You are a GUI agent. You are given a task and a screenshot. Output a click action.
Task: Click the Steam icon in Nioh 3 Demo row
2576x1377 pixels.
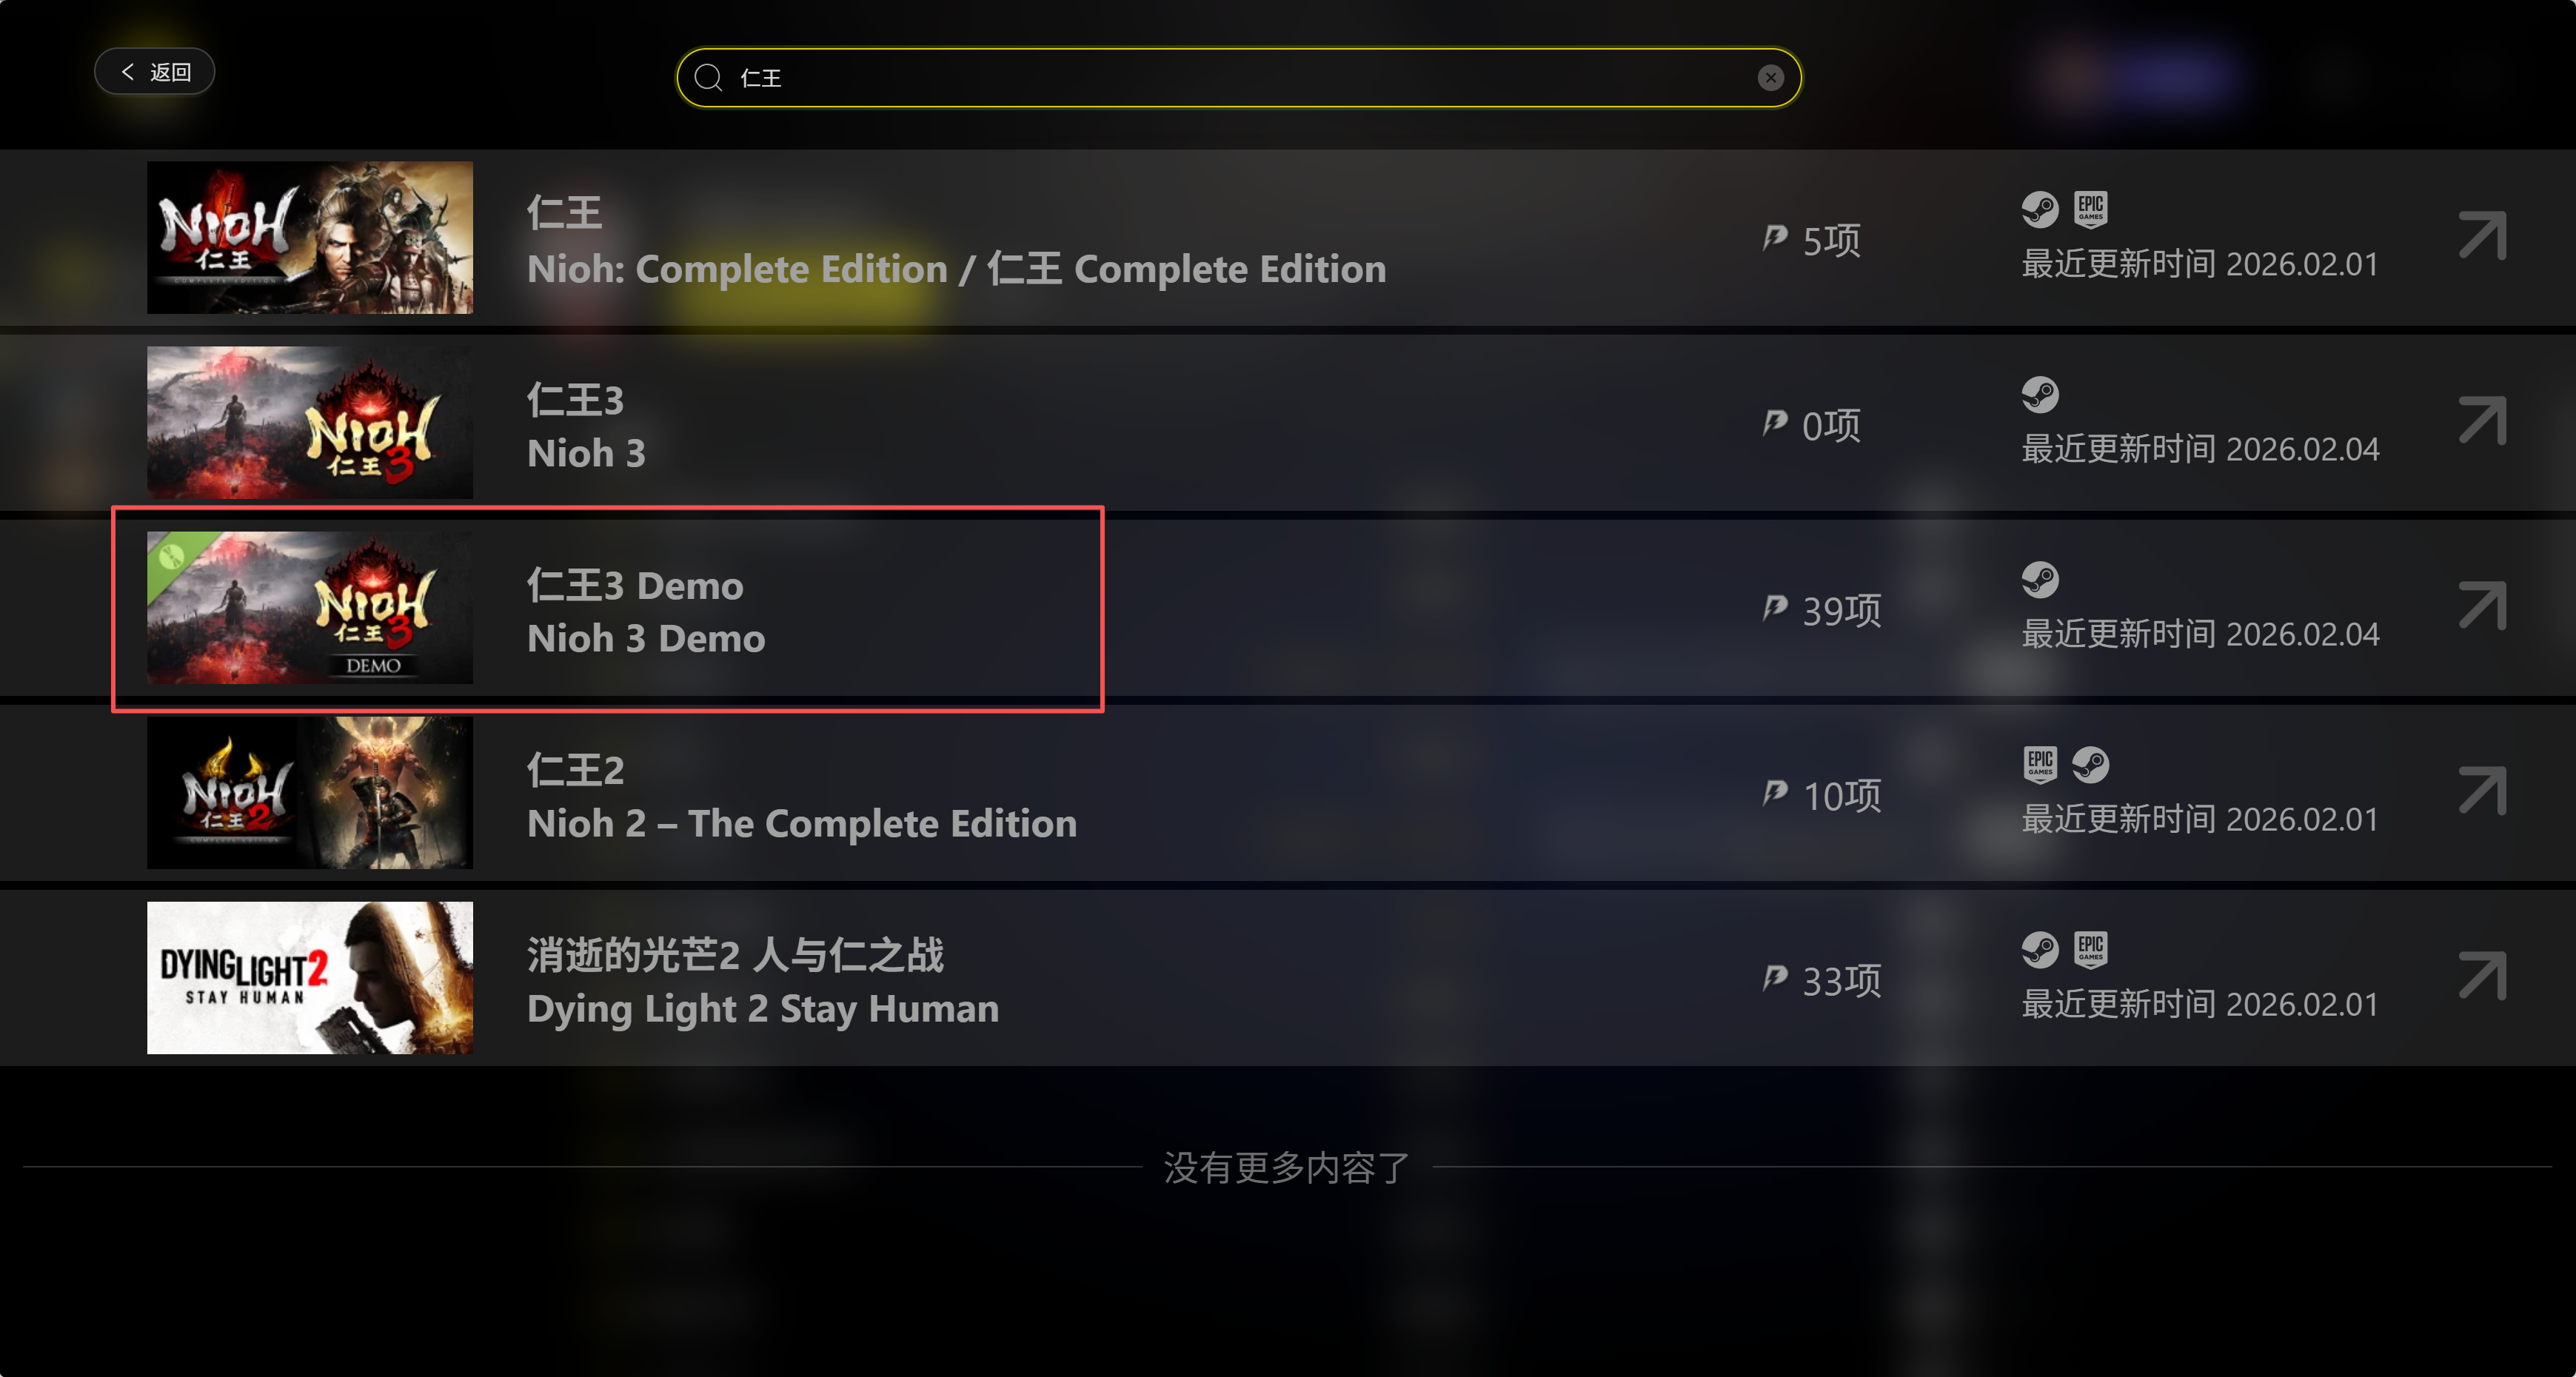pyautogui.click(x=2040, y=579)
